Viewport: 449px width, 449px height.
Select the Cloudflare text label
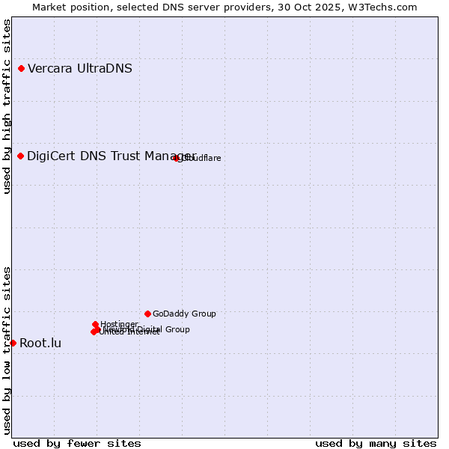[202, 159]
